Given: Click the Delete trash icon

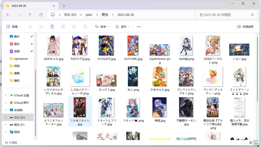Looking at the screenshot, I should click(85, 27).
